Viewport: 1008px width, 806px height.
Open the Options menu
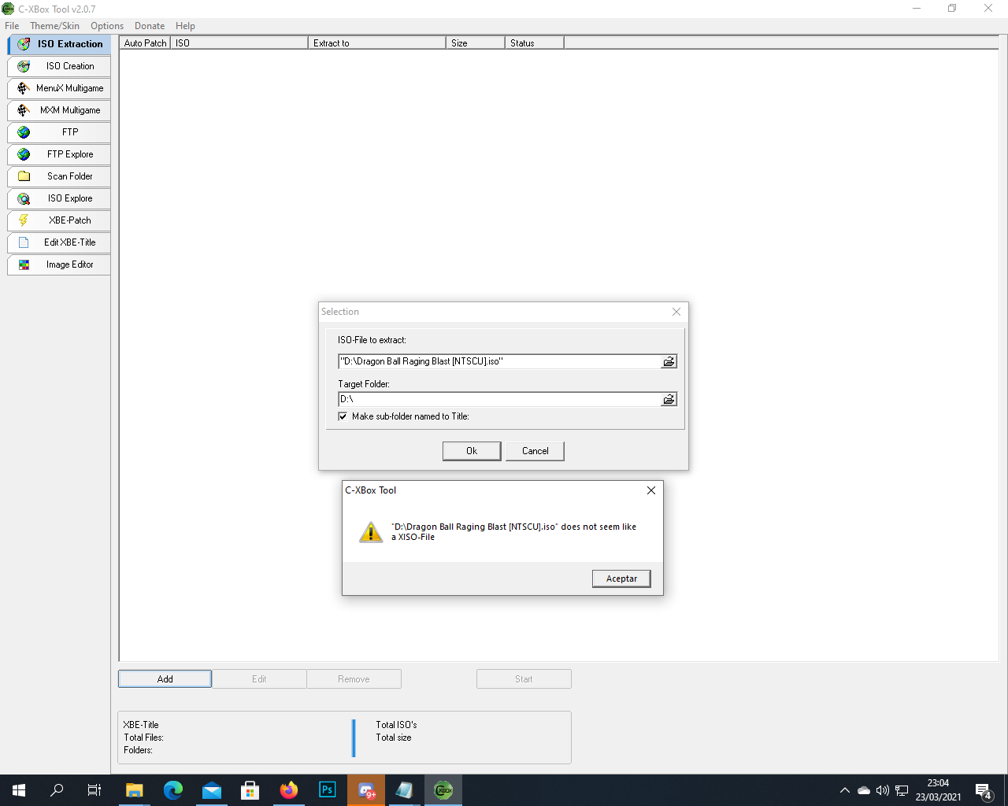click(x=107, y=26)
